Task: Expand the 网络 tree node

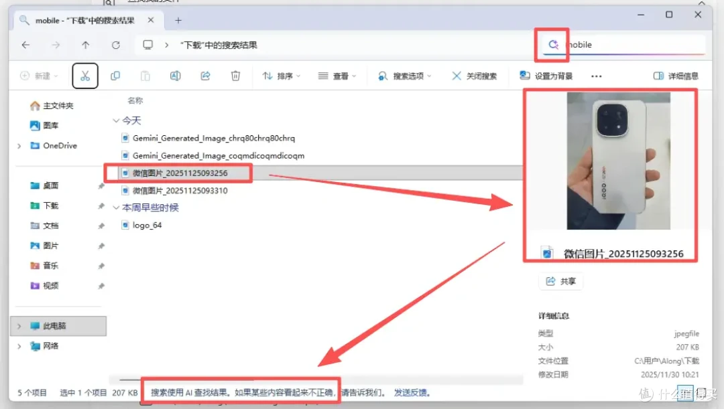Action: pos(19,346)
